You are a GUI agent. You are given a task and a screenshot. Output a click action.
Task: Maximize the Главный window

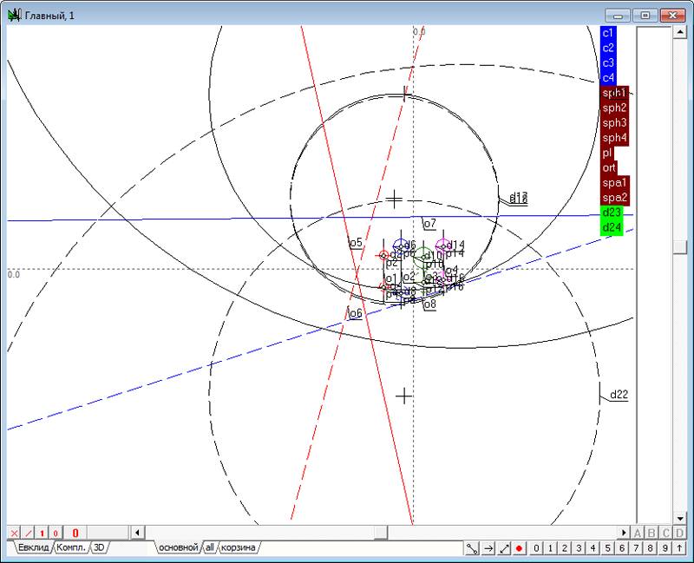coord(645,16)
